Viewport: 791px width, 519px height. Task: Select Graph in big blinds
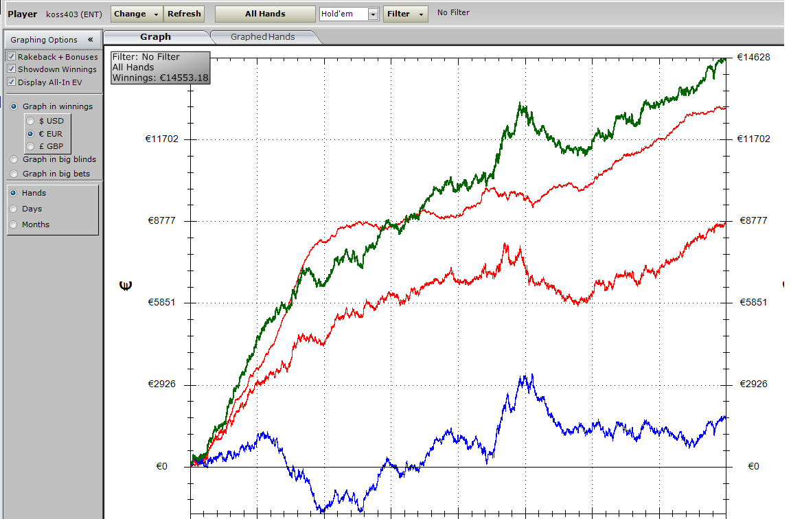(14, 159)
